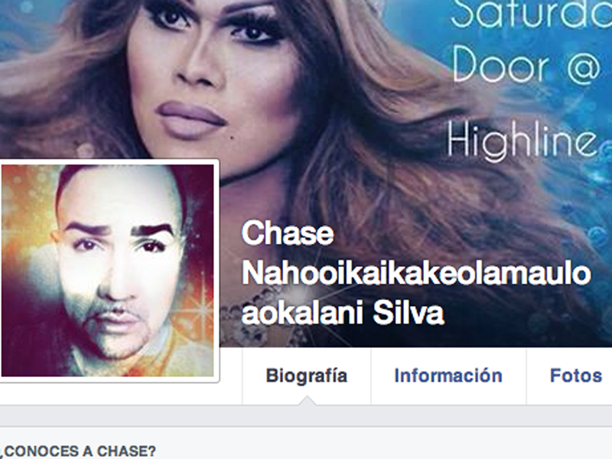This screenshot has width=612, height=459.
Task: Click the "Highline" text on the cover photo
Action: click(x=522, y=139)
